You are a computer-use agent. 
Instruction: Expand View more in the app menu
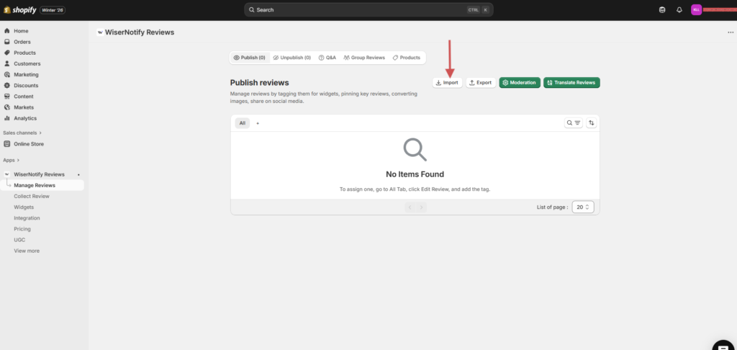click(x=27, y=251)
